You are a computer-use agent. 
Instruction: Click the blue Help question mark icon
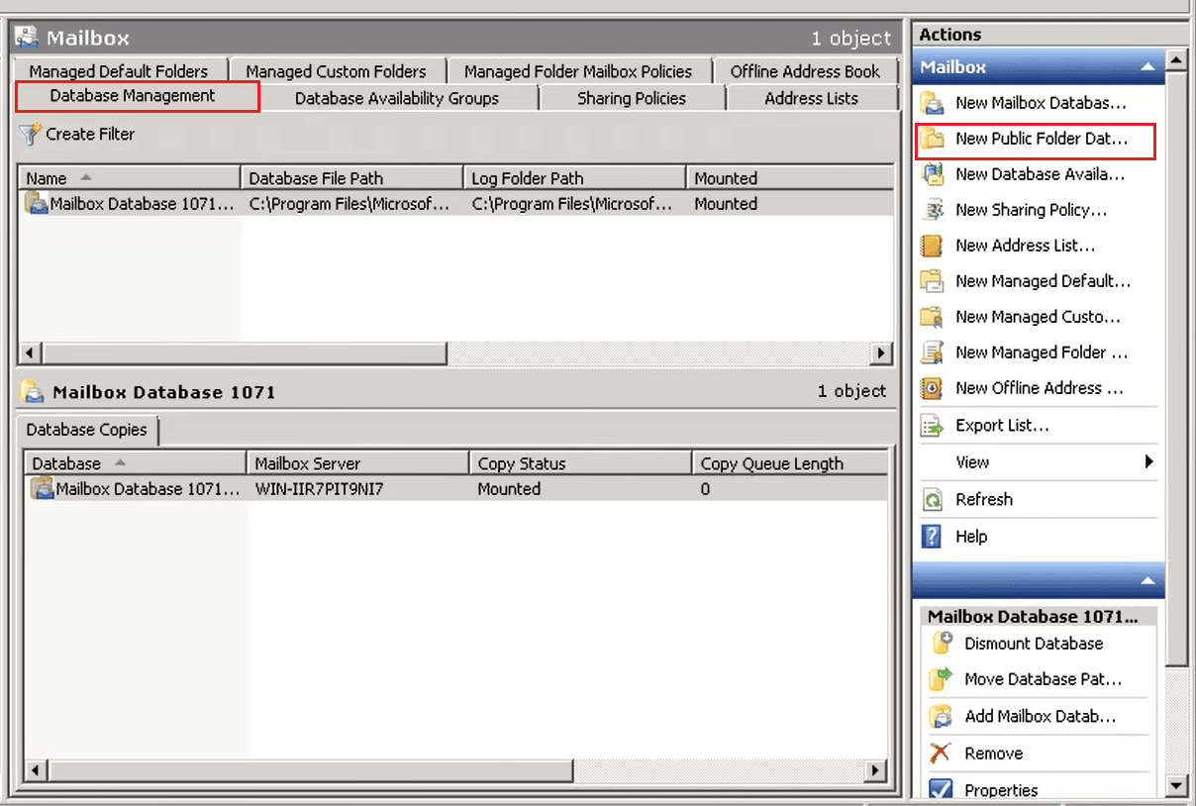coord(932,537)
